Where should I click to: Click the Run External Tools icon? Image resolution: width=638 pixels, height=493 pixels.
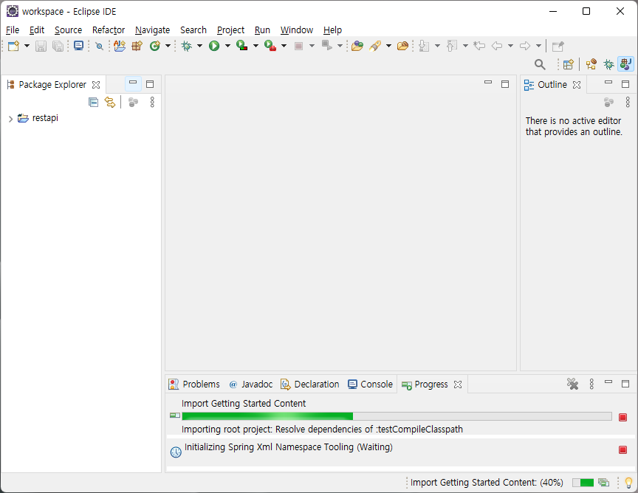(x=270, y=46)
